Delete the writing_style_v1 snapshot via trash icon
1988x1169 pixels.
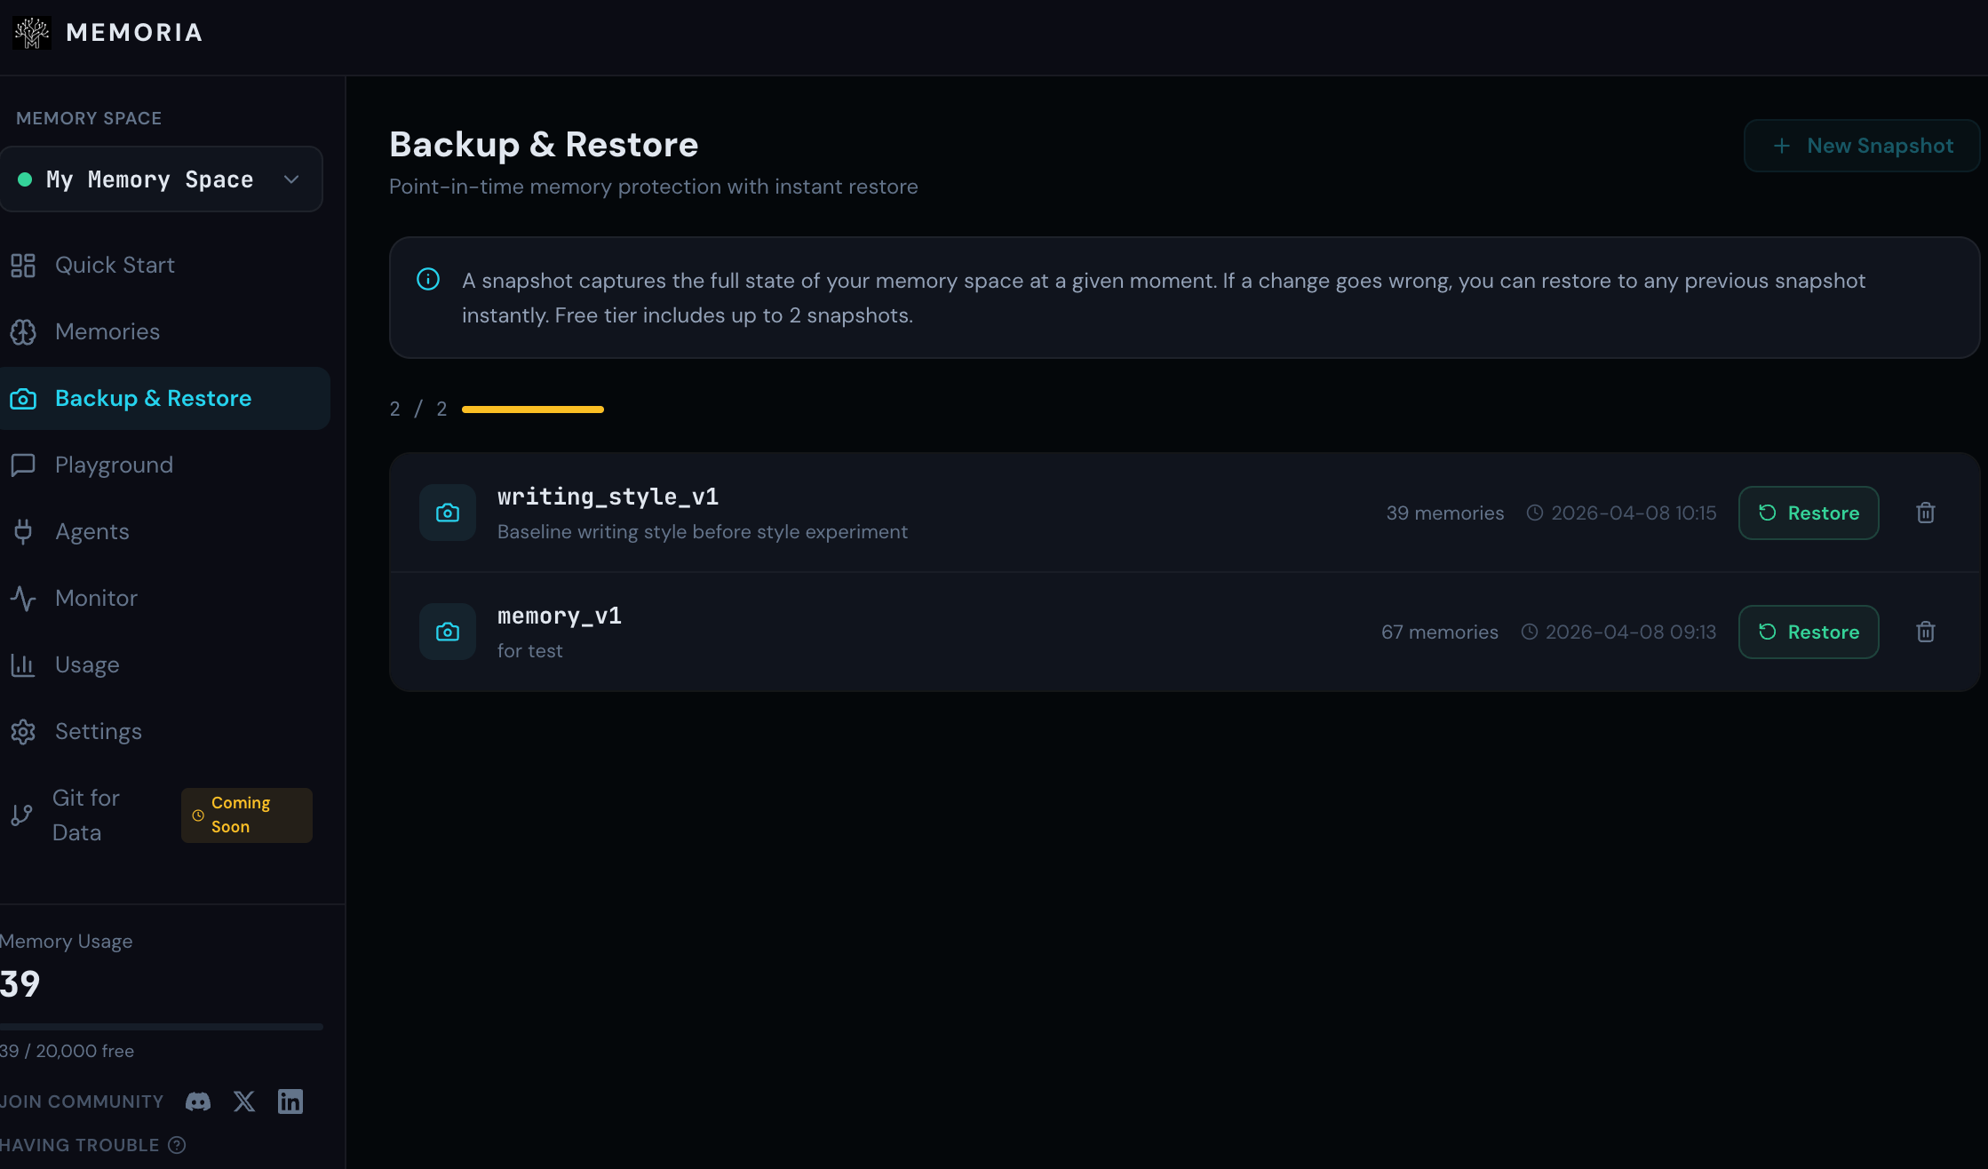click(x=1926, y=513)
